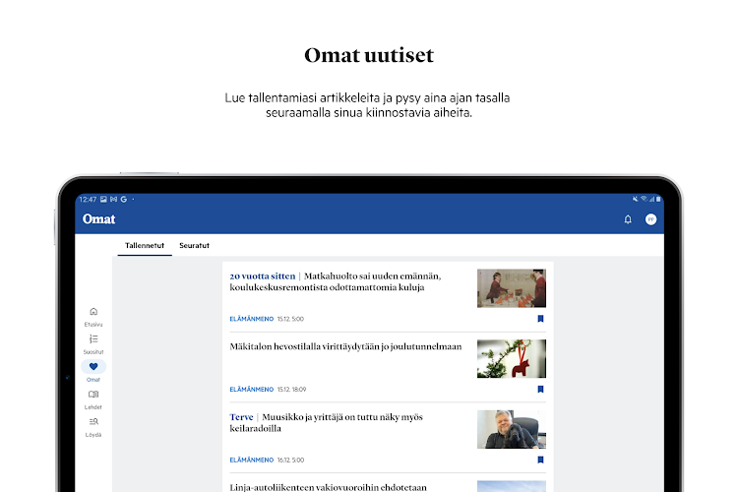
Task: Click the Omat title in header
Action: tap(98, 219)
